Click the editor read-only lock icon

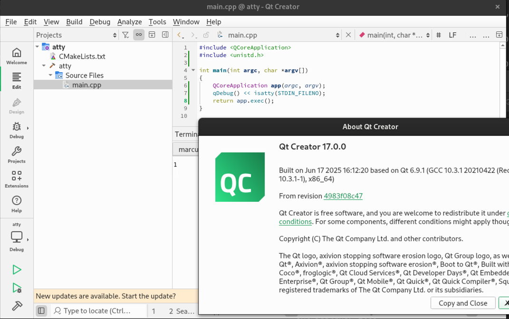(206, 35)
